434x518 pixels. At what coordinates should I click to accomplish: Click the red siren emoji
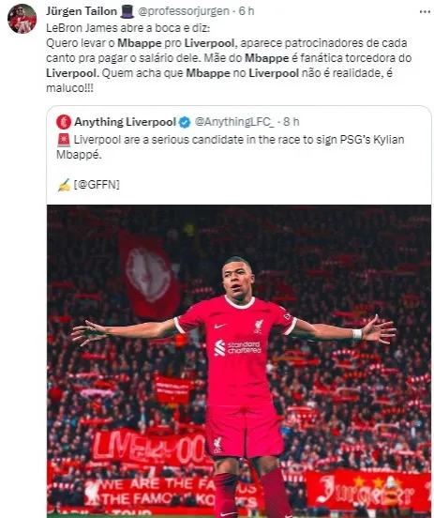coord(64,140)
